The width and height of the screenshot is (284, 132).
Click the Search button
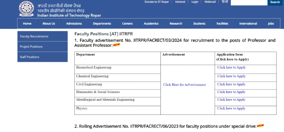click(x=275, y=2)
